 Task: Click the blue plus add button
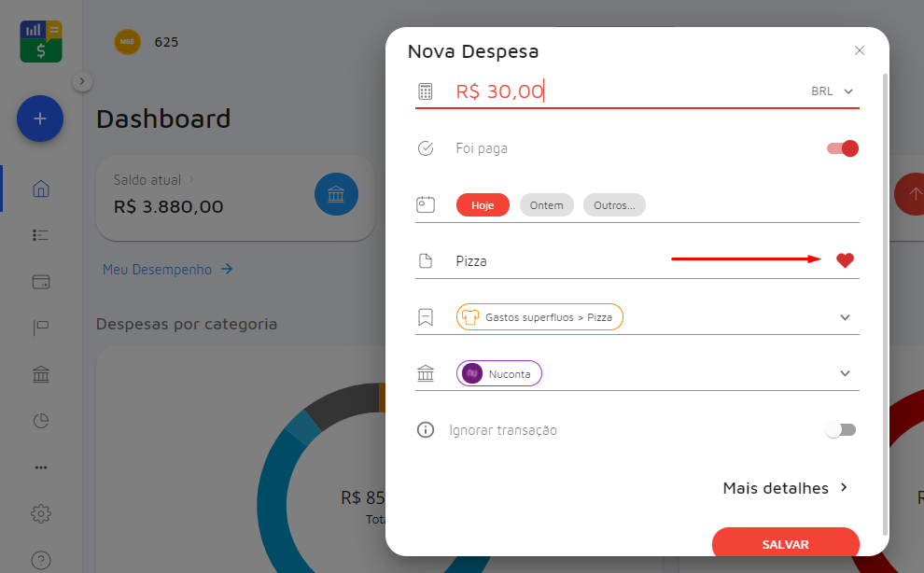[x=40, y=119]
